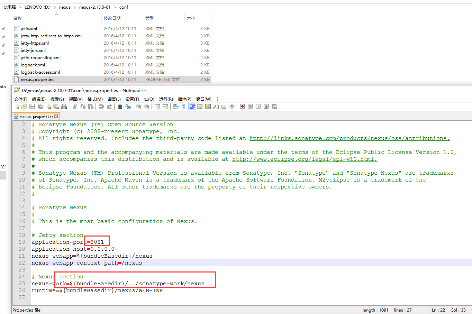Image resolution: width=472 pixels, height=314 pixels.
Task: Open Find with the binoculars icon
Action: coord(120,107)
